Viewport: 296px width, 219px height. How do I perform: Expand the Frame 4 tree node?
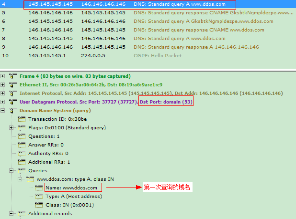click(x=4, y=76)
